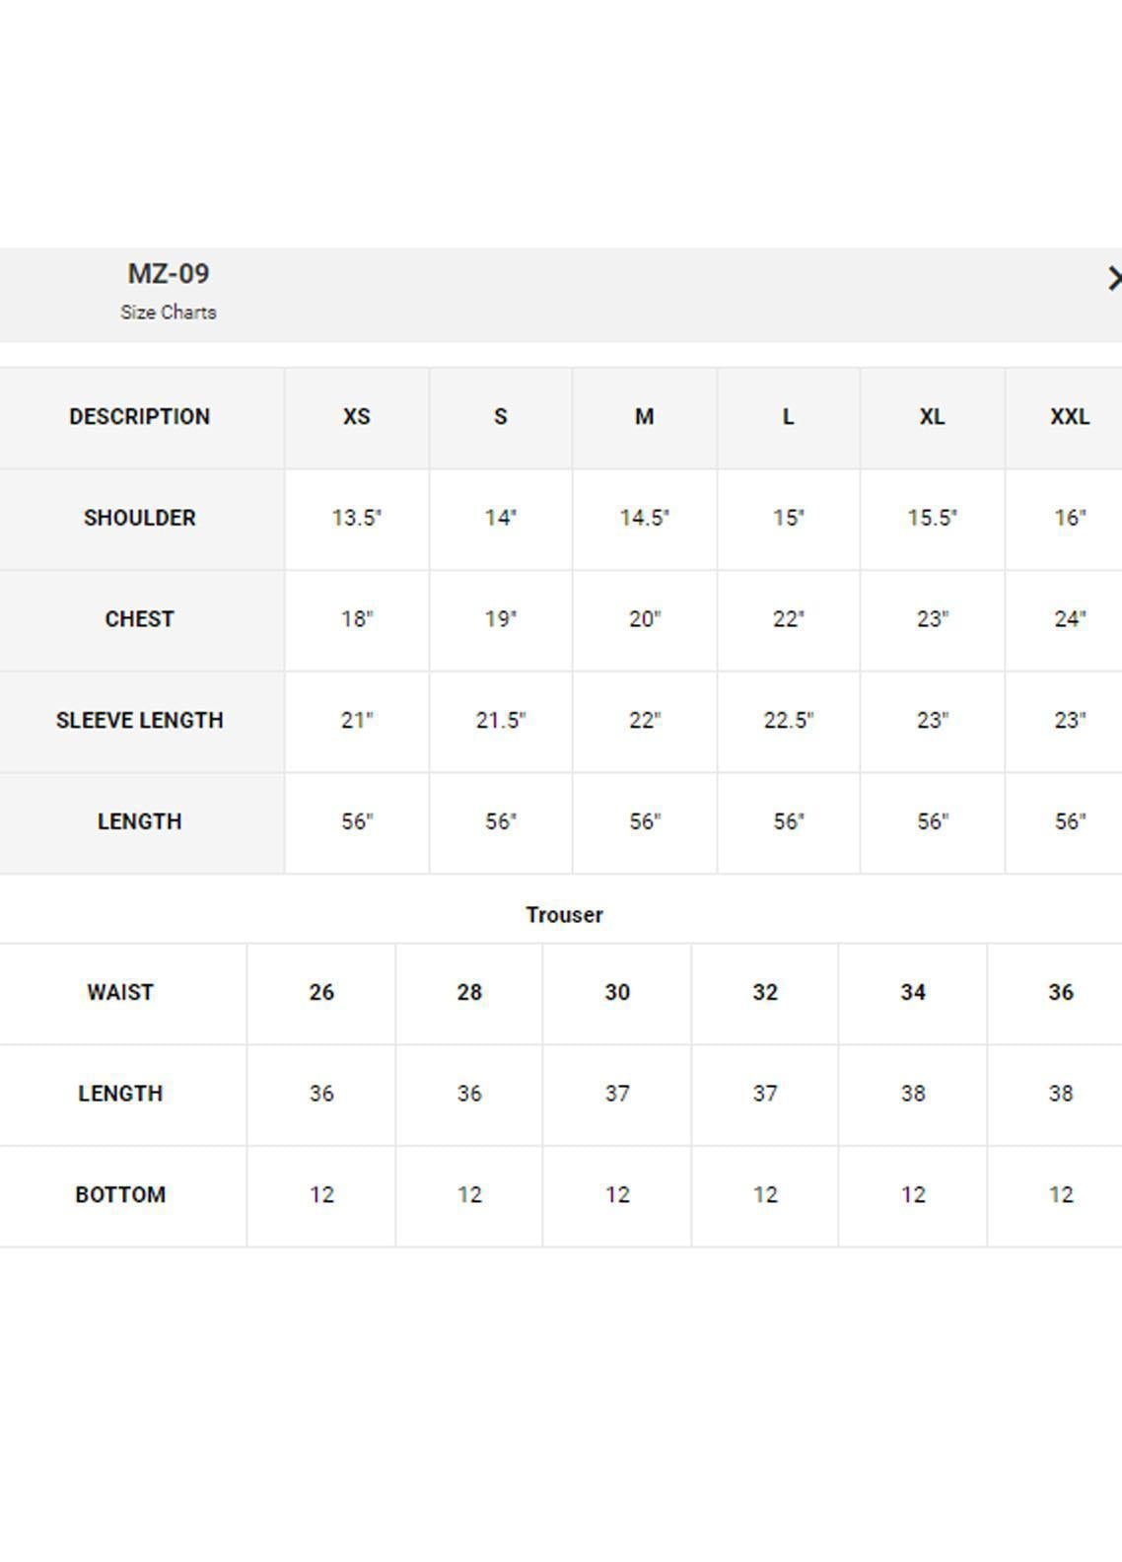
Task: Click the SHOULDER row label
Action: 140,519
